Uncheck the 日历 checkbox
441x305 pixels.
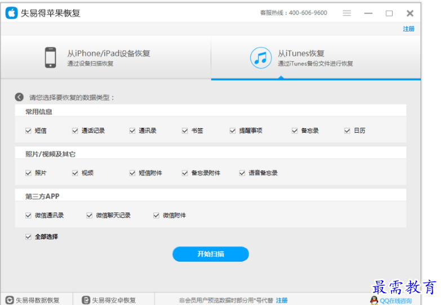point(348,131)
